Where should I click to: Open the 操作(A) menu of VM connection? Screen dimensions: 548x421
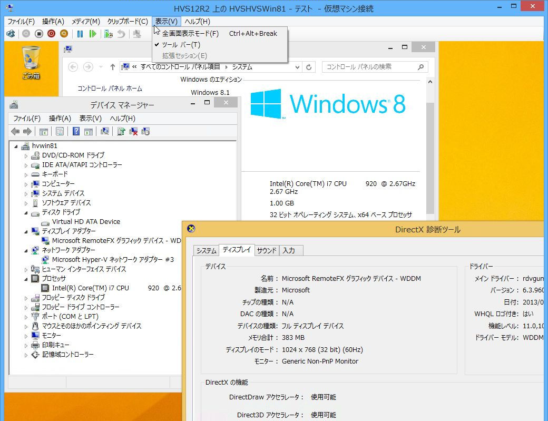tap(53, 22)
